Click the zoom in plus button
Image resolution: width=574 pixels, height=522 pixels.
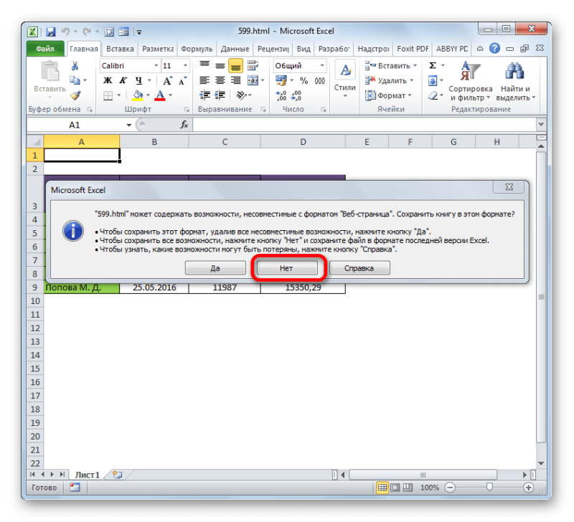coord(528,488)
